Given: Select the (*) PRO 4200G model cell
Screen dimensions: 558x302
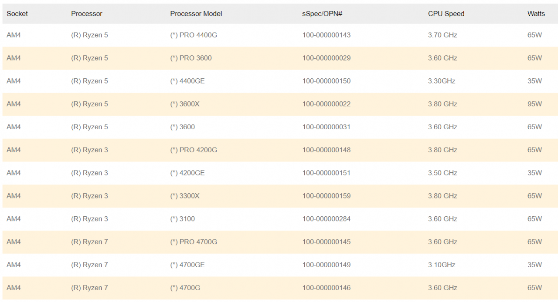Looking at the screenshot, I should pyautogui.click(x=194, y=150).
